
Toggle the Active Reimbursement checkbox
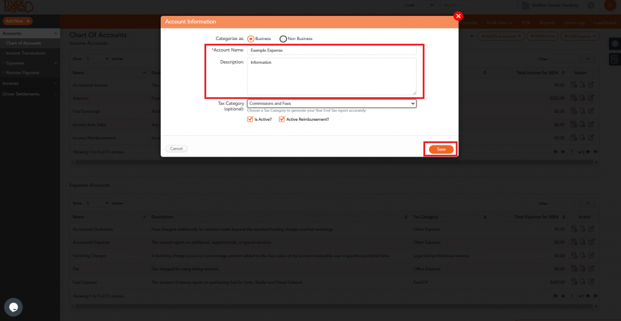point(281,120)
